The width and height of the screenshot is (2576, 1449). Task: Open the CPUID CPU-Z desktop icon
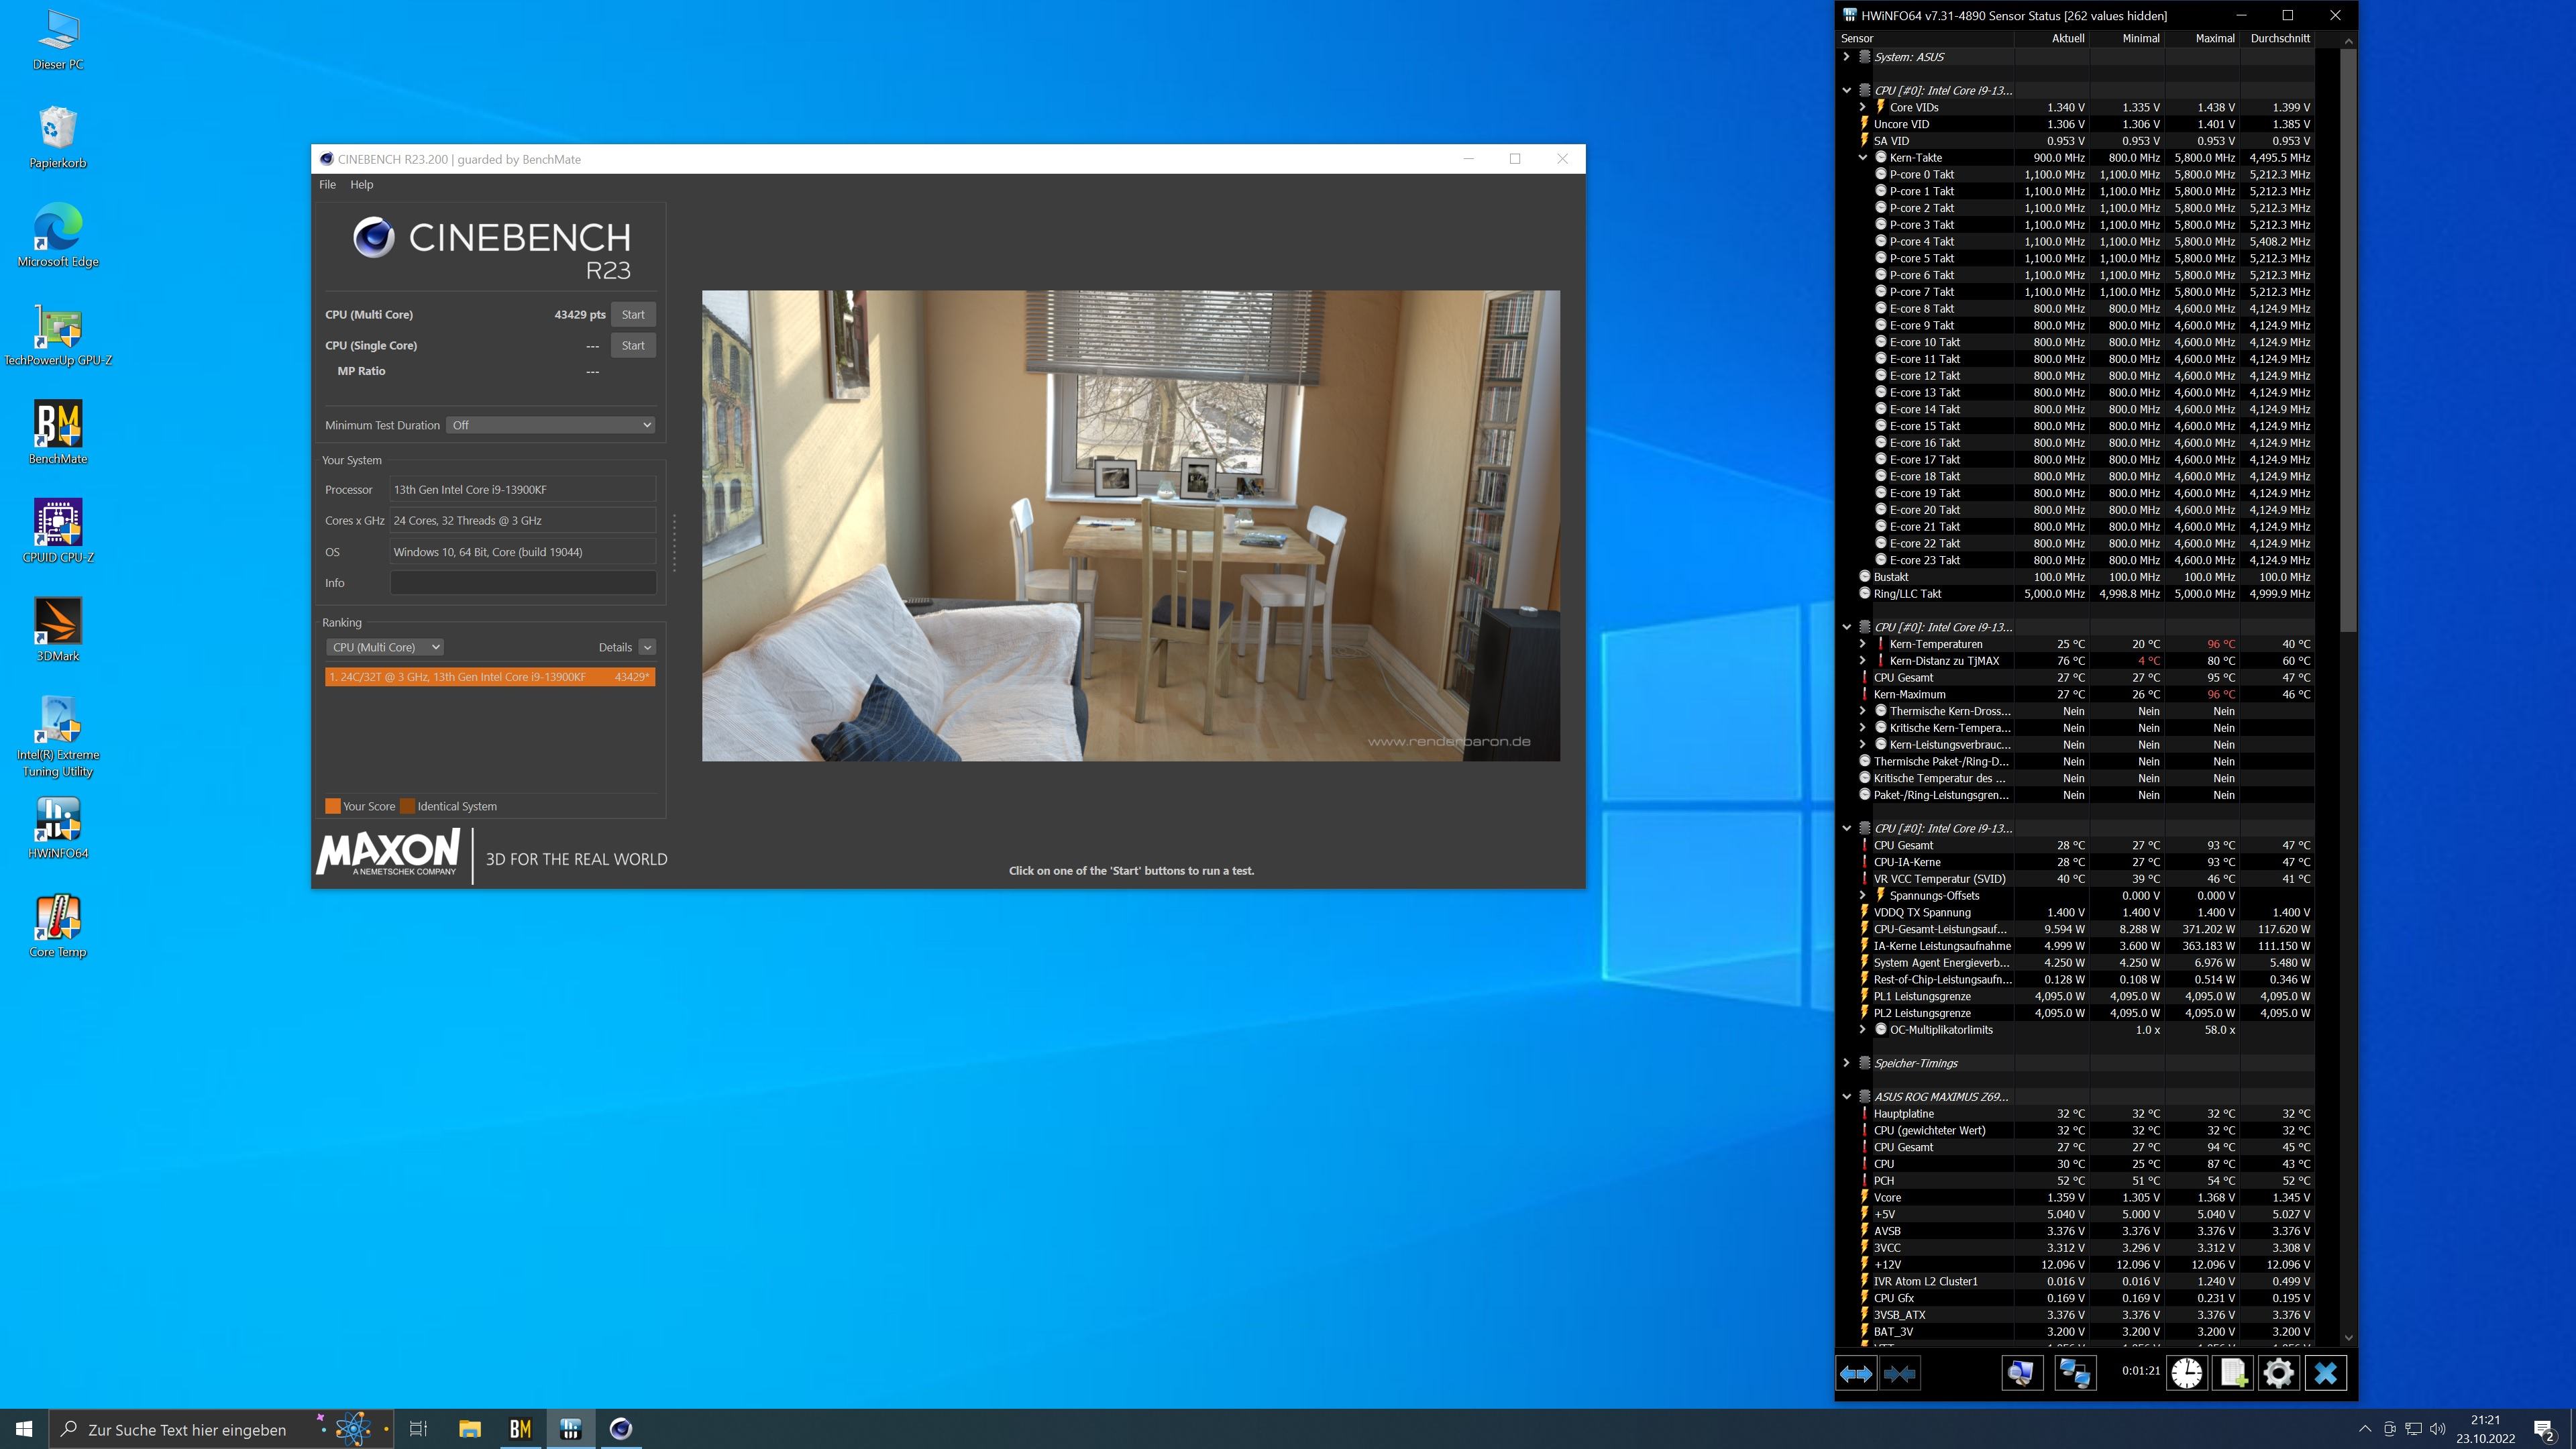tap(58, 531)
